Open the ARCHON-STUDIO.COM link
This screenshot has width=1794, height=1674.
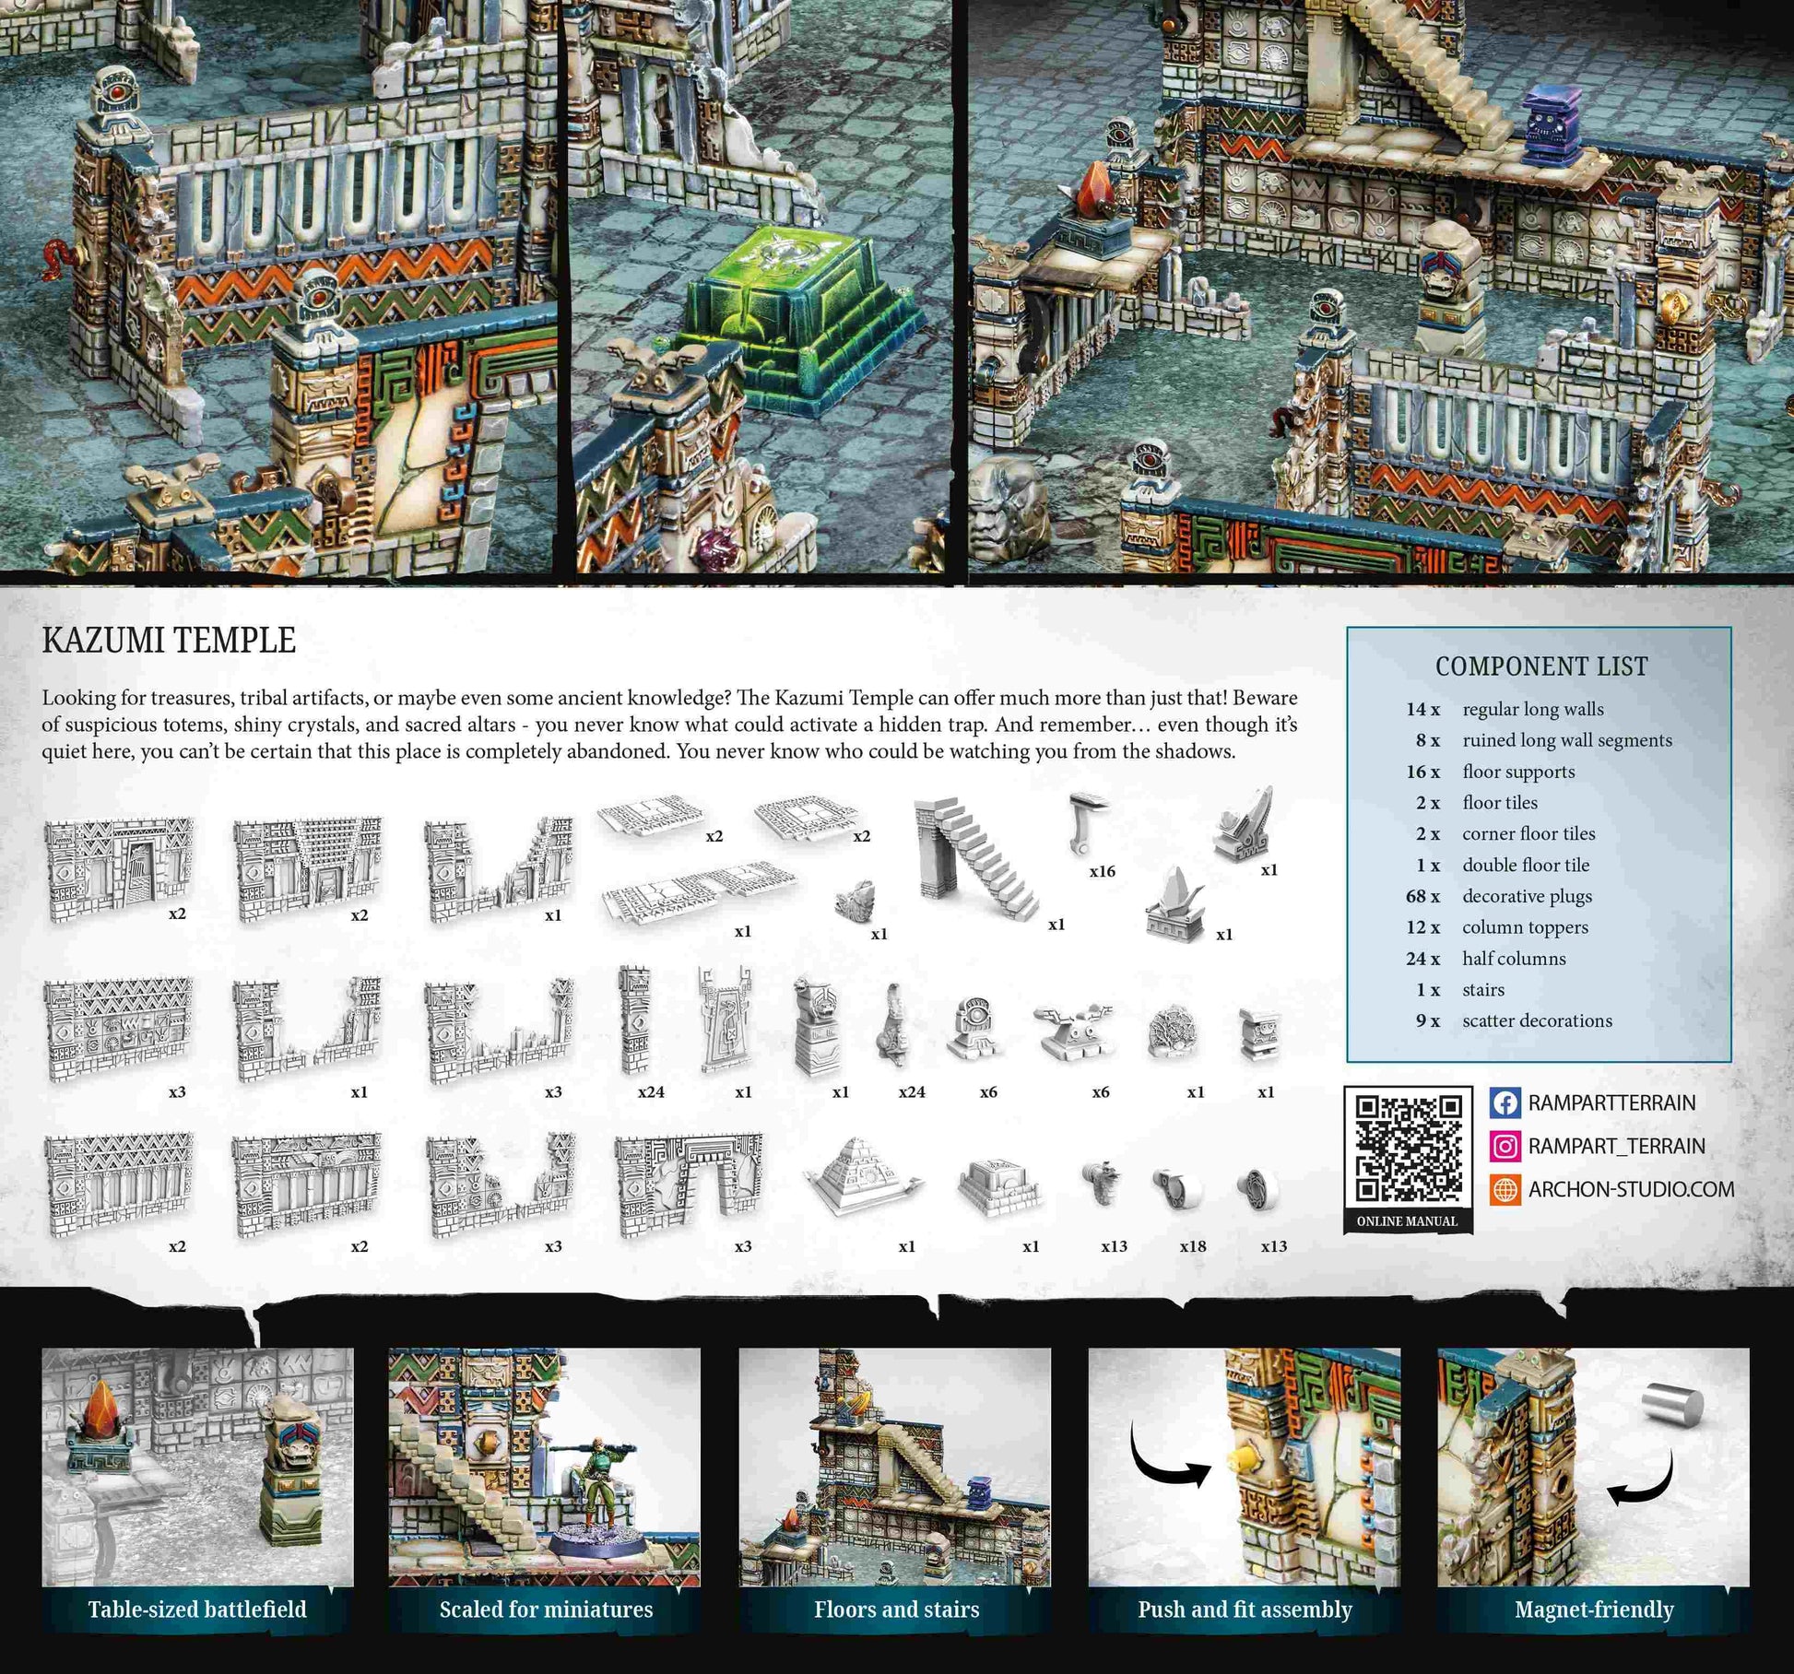(1631, 1189)
